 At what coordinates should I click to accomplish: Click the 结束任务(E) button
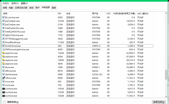[159, 102]
